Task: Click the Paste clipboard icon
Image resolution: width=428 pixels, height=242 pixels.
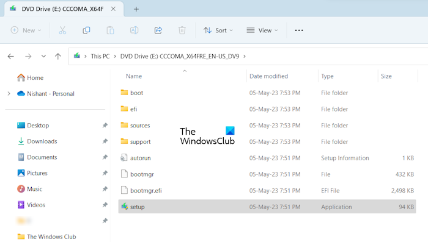Action: coord(110,30)
